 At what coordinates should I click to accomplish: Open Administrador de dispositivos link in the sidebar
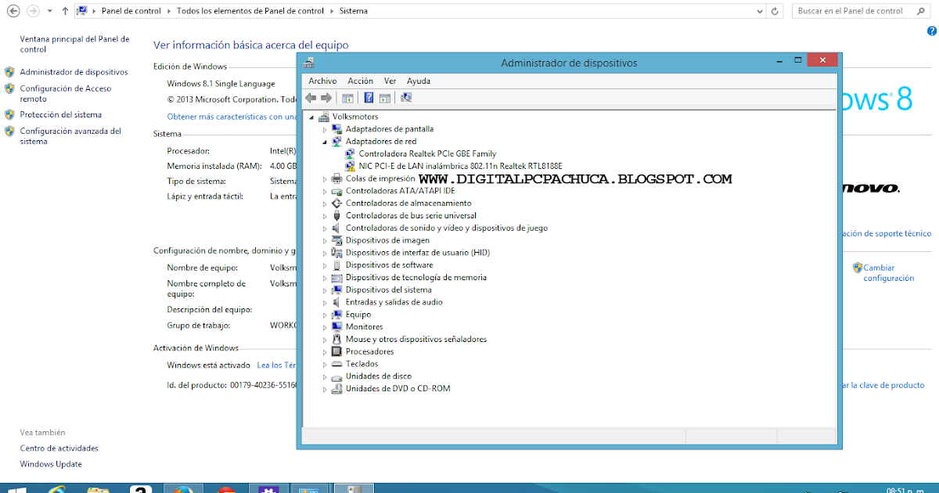coord(74,72)
